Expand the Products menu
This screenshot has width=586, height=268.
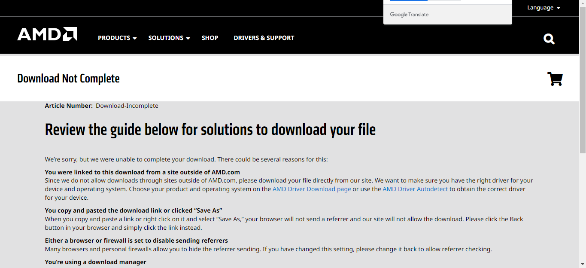pyautogui.click(x=117, y=38)
